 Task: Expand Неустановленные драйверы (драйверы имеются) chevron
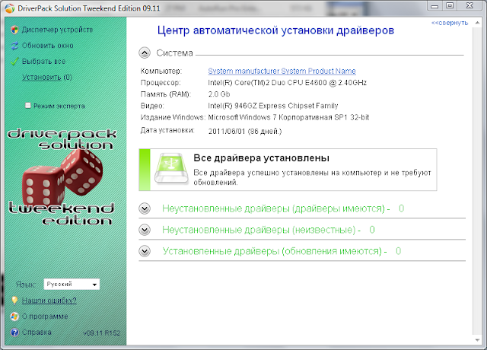(145, 208)
